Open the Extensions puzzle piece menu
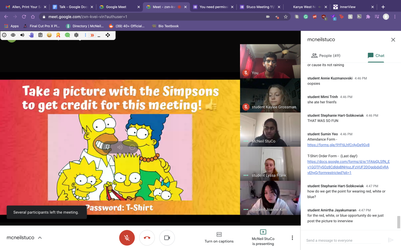 tap(368, 17)
